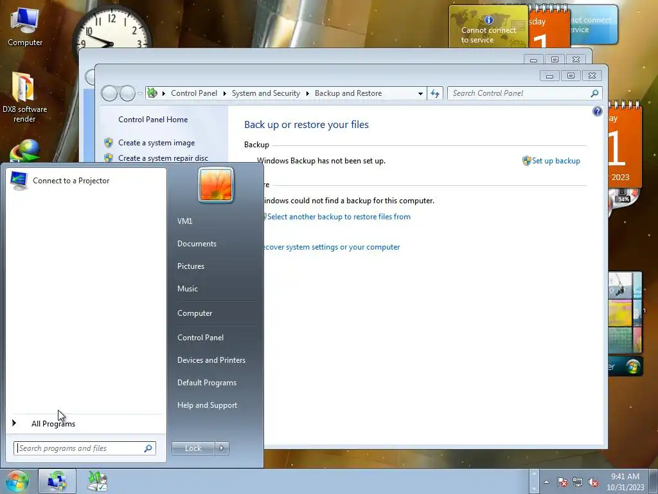Click the refresh button in address bar
The height and width of the screenshot is (494, 658).
(x=435, y=93)
